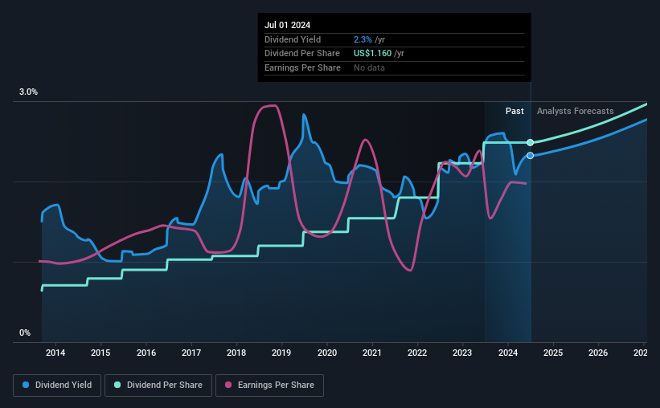Viewport: 660px width, 408px height.
Task: Toggle the Earnings Per Share legend button
Action: click(x=269, y=386)
